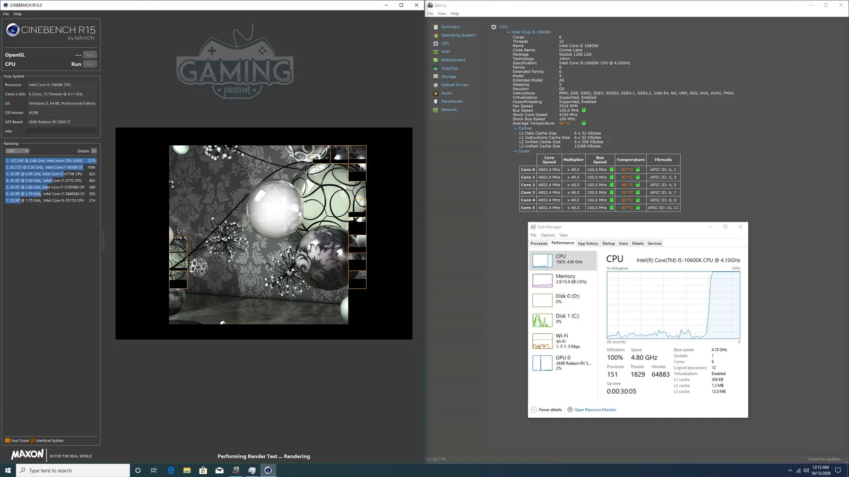
Task: Click Run button next to CPU test
Action: (90, 65)
